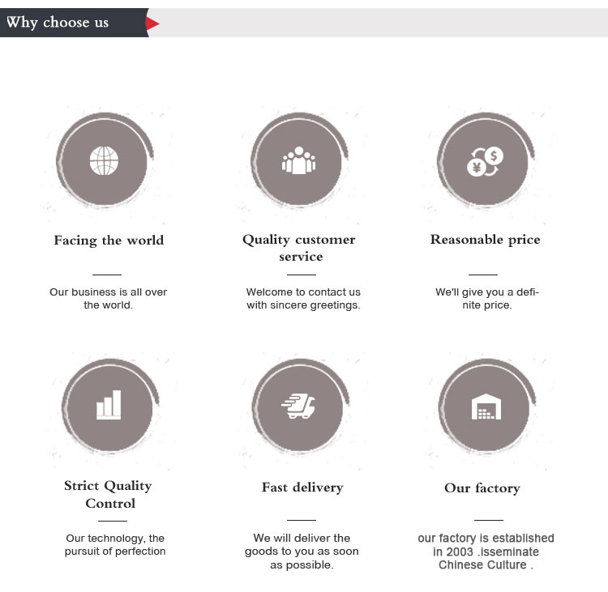Viewport: 608px width, 592px height.
Task: Click the bar chart quality control icon
Action: [109, 405]
